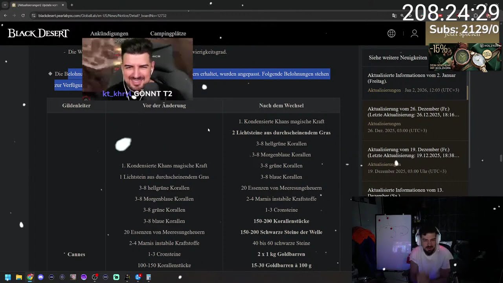Open the language globe icon
The height and width of the screenshot is (283, 503).
tap(391, 33)
